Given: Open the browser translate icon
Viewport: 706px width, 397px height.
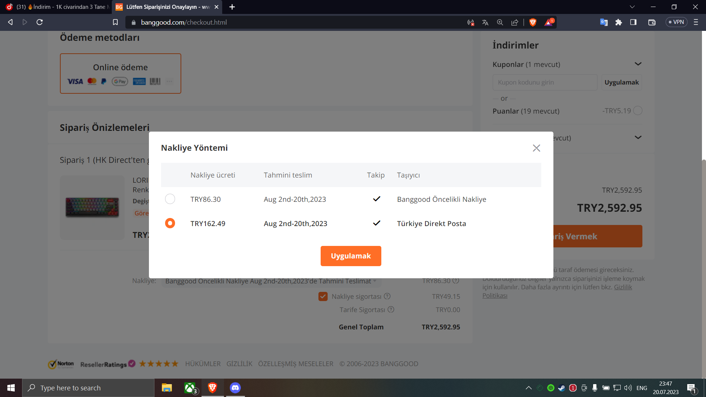Looking at the screenshot, I should pos(485,22).
